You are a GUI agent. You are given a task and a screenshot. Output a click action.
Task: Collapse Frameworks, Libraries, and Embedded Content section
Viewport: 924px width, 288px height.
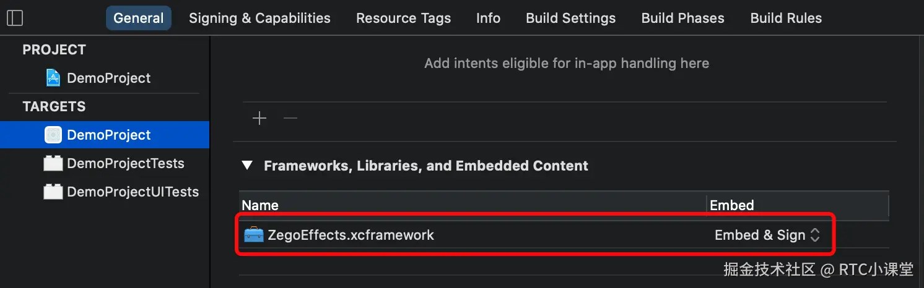248,166
